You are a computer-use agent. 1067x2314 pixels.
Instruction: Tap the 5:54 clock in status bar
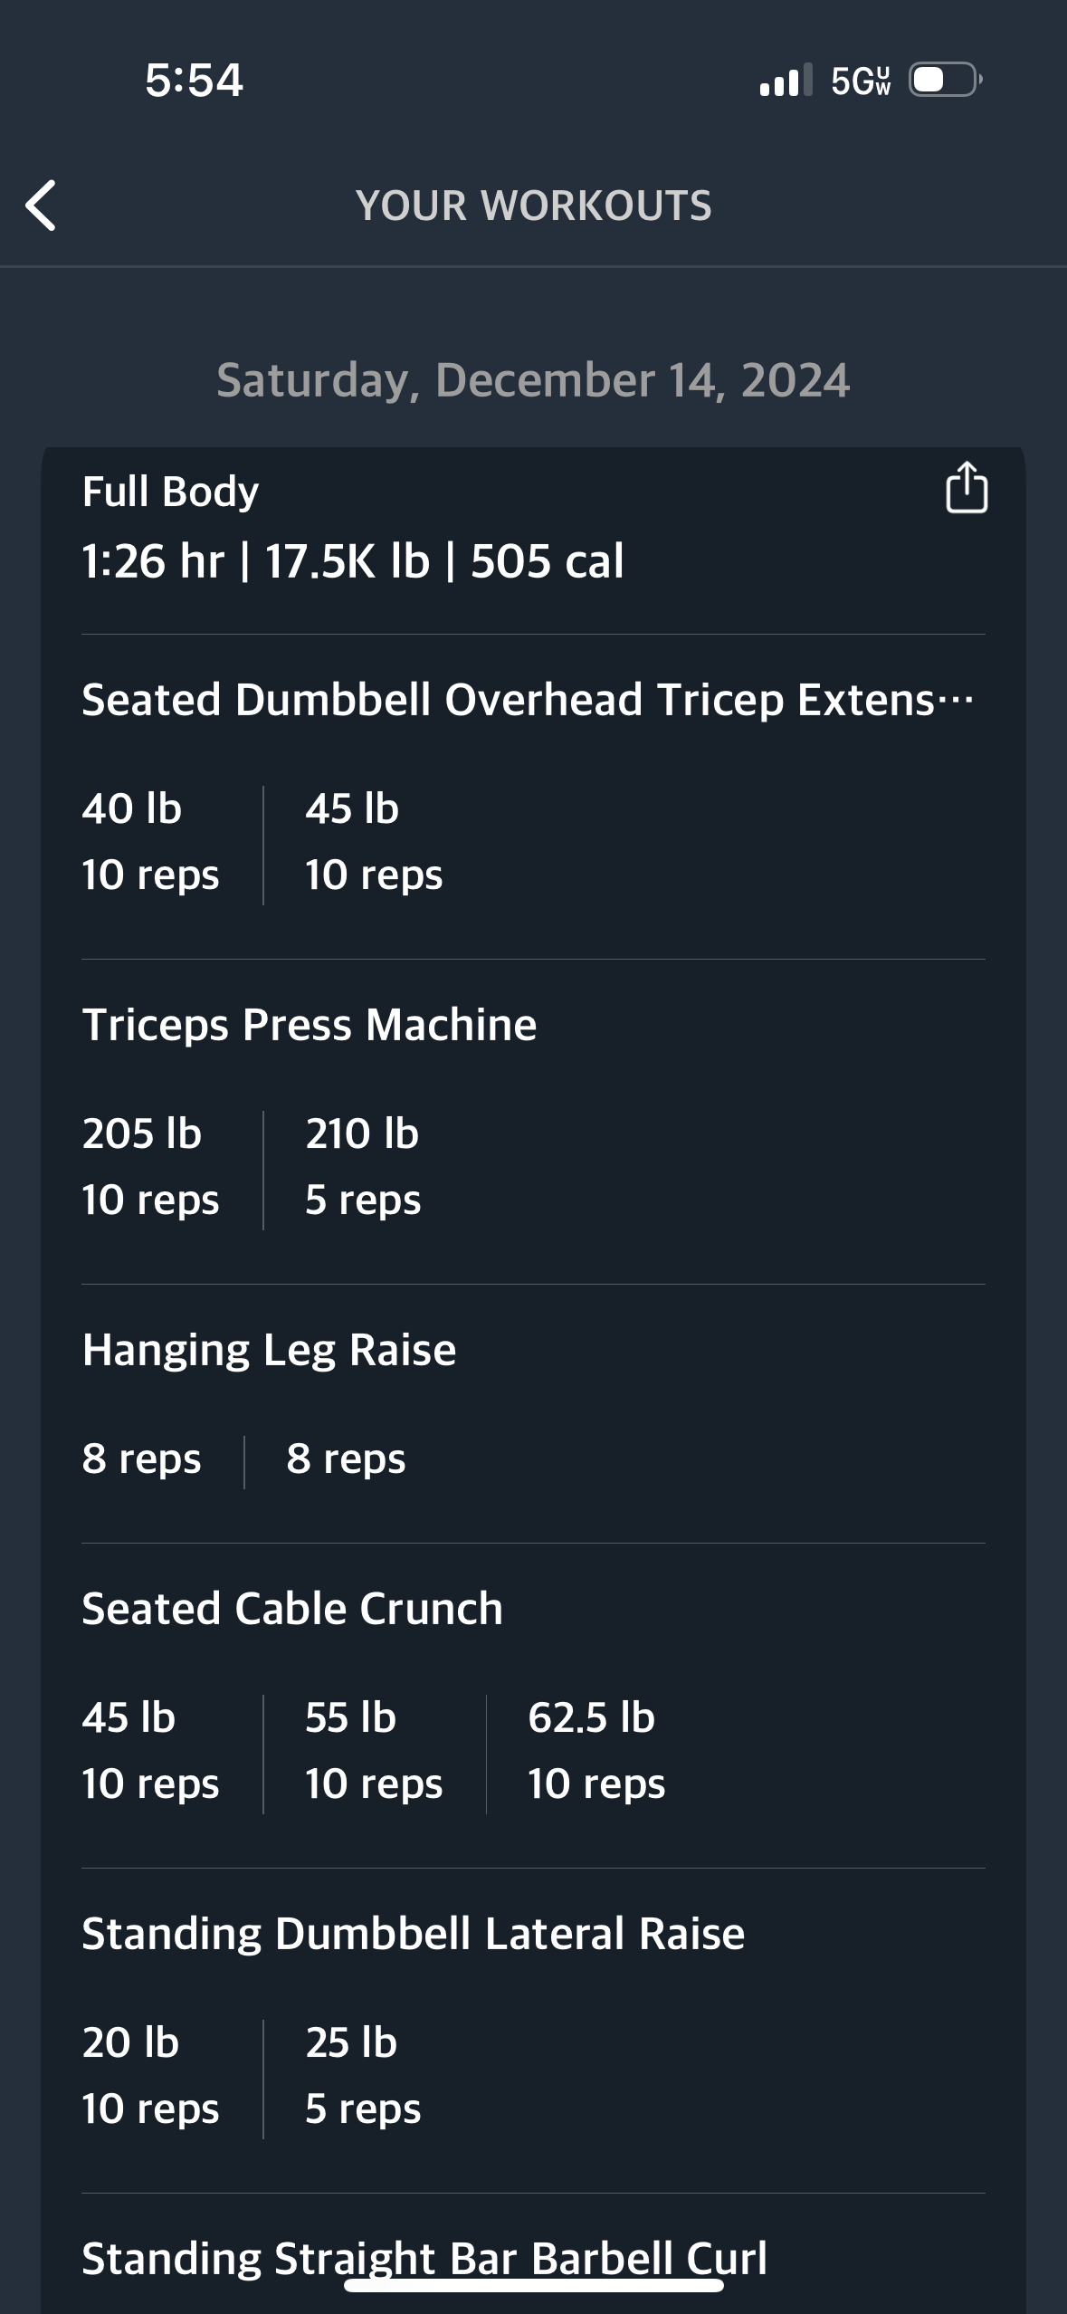coord(194,81)
